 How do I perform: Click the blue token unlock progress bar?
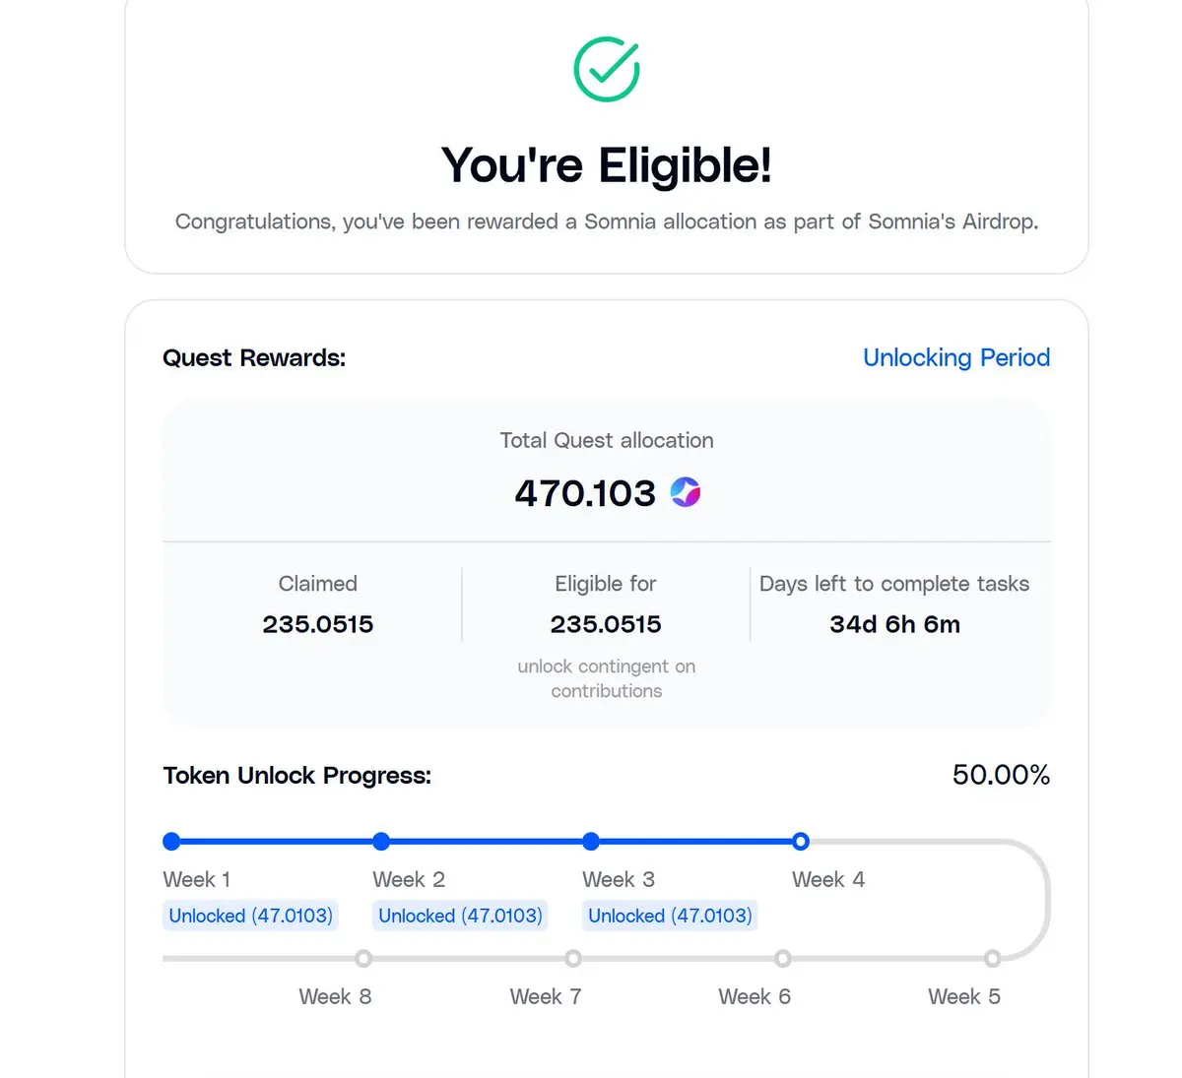click(486, 841)
